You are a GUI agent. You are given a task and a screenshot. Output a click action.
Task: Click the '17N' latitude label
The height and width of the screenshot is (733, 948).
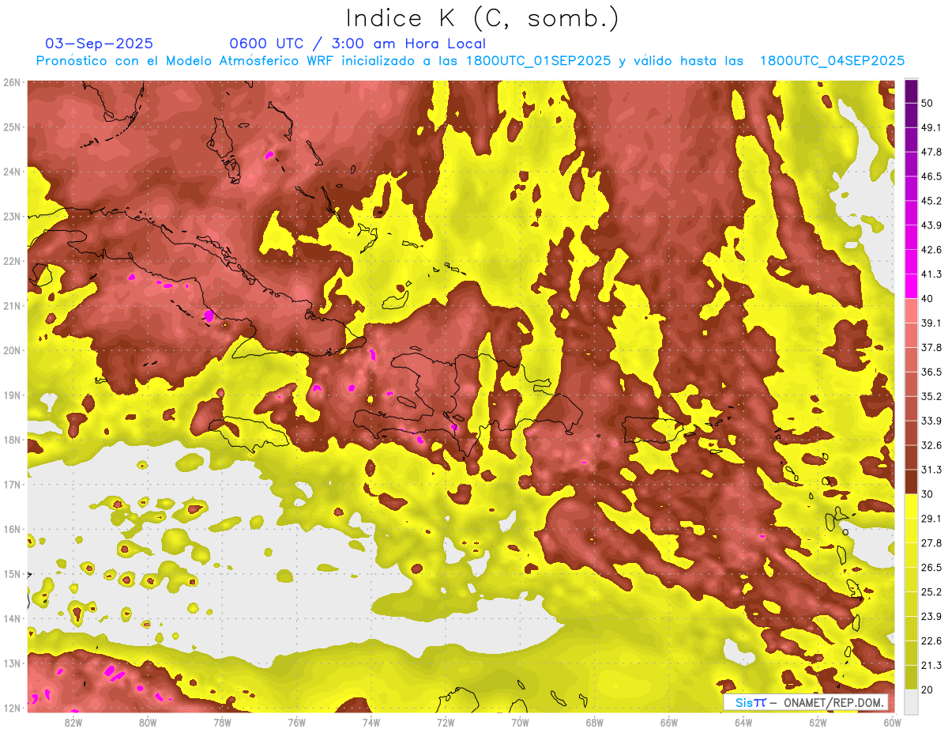12,484
